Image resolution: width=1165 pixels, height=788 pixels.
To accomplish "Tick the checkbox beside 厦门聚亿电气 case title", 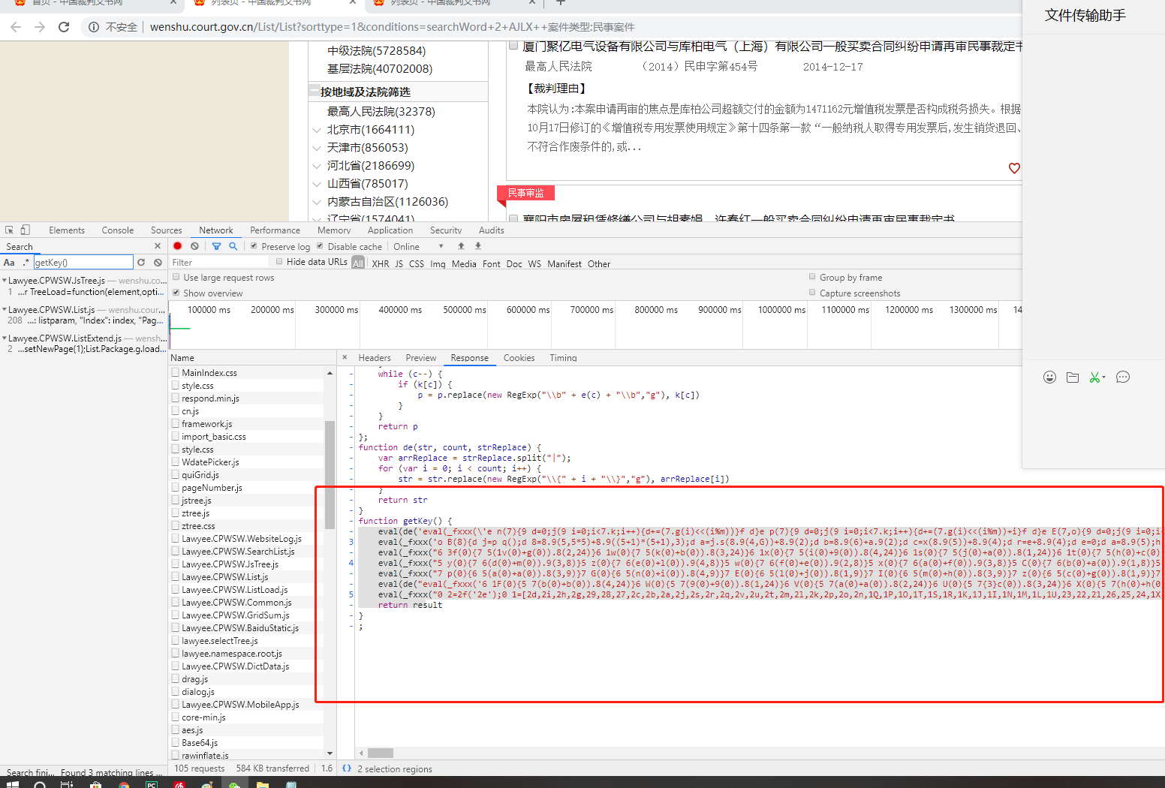I will 513,46.
